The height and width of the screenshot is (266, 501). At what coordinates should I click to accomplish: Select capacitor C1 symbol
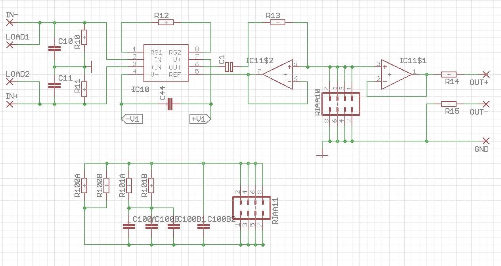tap(229, 67)
